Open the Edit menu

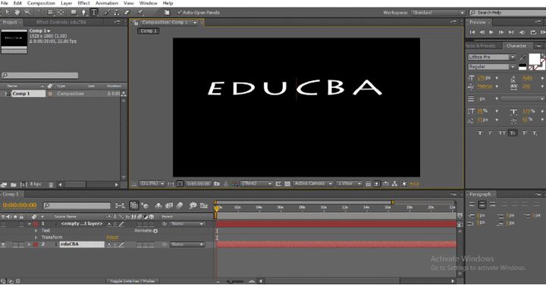click(x=17, y=3)
